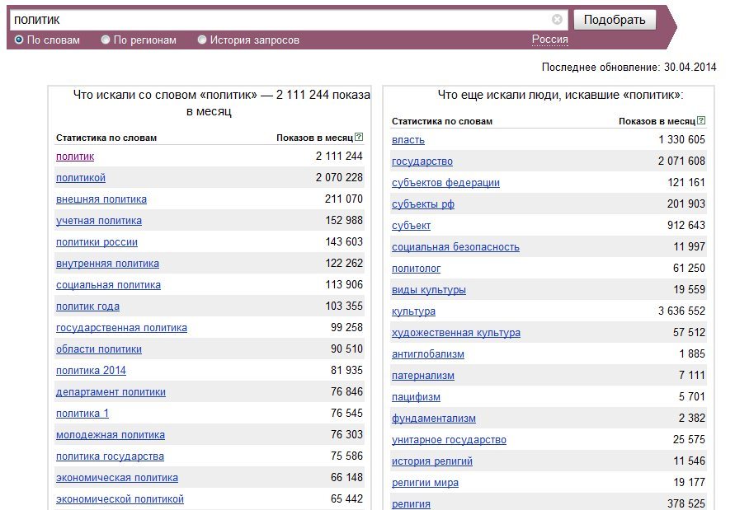735x510 pixels.
Task: Select the 'История запросов' radio button
Action: pyautogui.click(x=202, y=40)
